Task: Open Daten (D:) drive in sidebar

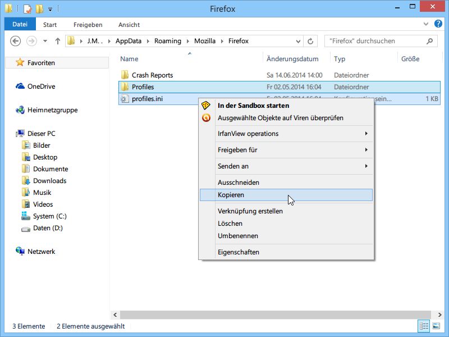Action: click(48, 228)
